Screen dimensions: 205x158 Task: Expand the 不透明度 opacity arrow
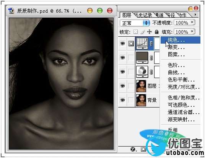pyautogui.click(x=192, y=22)
